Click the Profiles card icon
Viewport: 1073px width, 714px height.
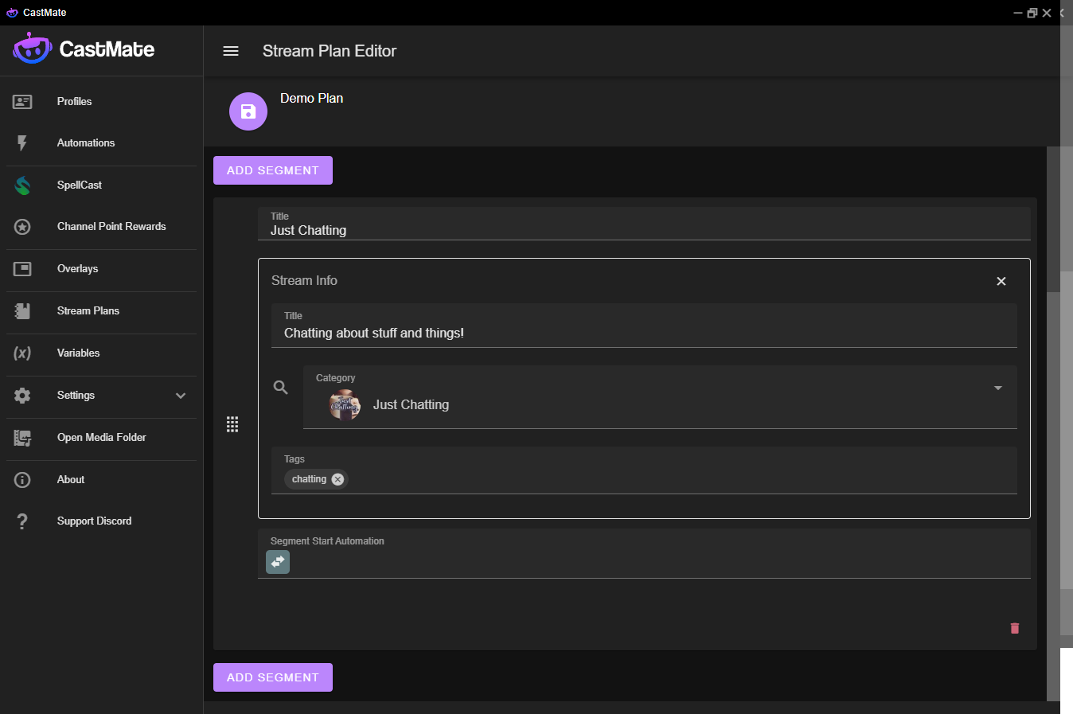tap(22, 101)
